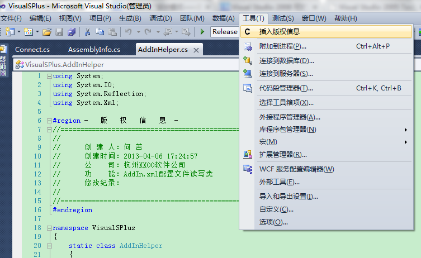This screenshot has height=258, width=421.
Task: Open the 项目(P) menu
Action: click(100, 18)
